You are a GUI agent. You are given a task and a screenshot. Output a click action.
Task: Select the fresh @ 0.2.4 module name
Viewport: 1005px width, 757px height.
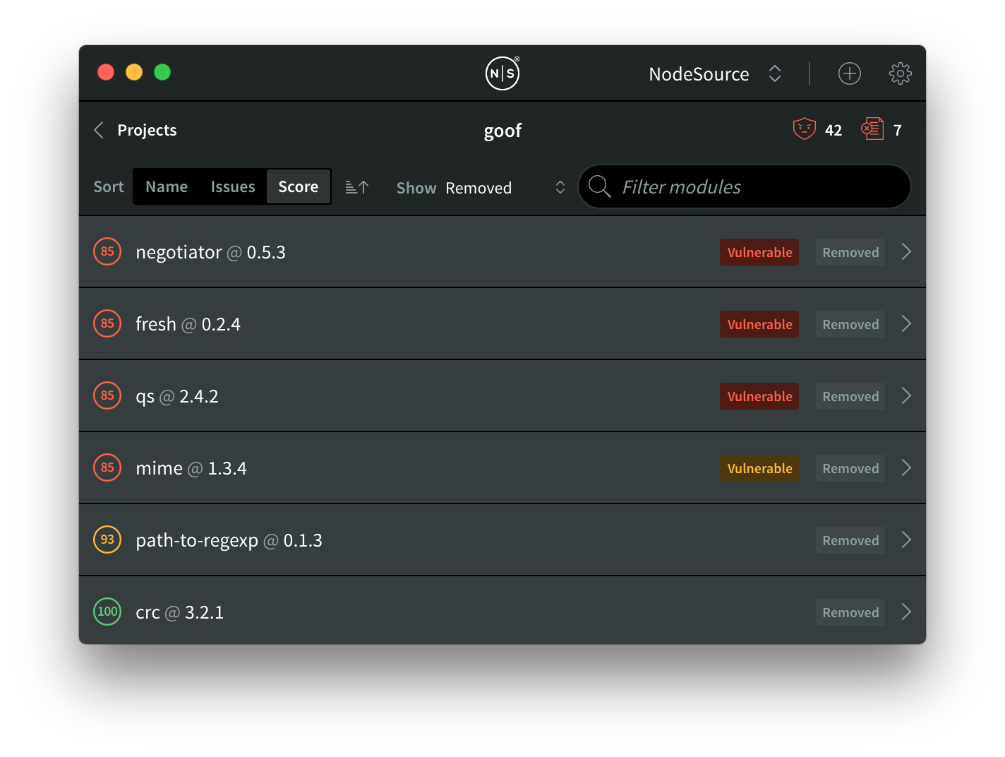coord(188,324)
